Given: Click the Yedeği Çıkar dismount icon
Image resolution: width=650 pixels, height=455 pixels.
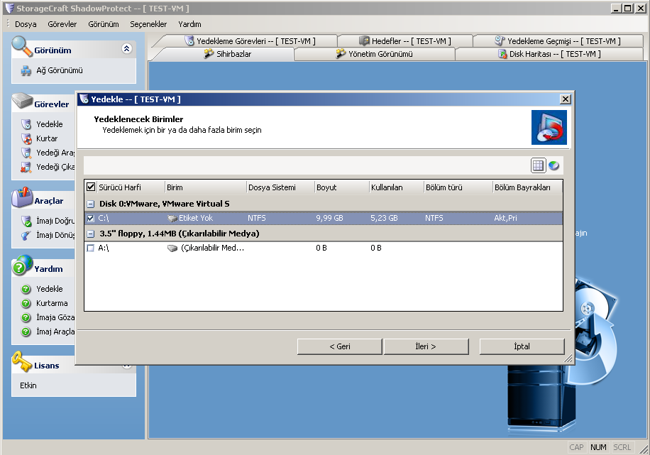Looking at the screenshot, I should coord(26,167).
